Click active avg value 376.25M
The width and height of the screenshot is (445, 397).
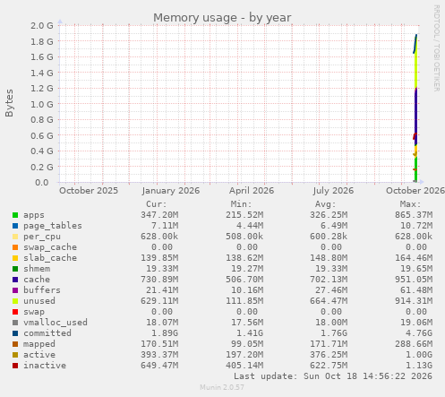tap(329, 355)
